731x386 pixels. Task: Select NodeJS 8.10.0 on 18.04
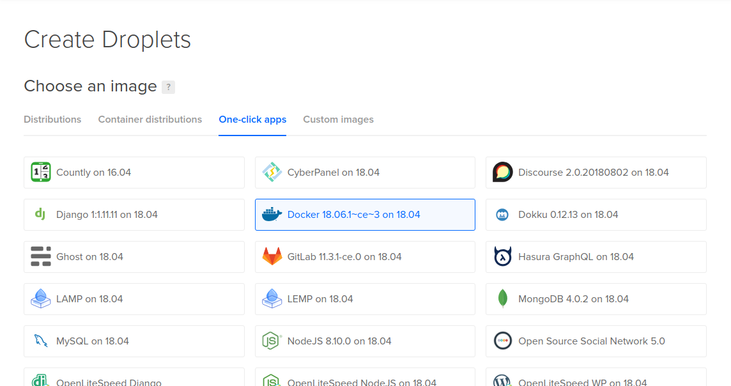coord(365,341)
